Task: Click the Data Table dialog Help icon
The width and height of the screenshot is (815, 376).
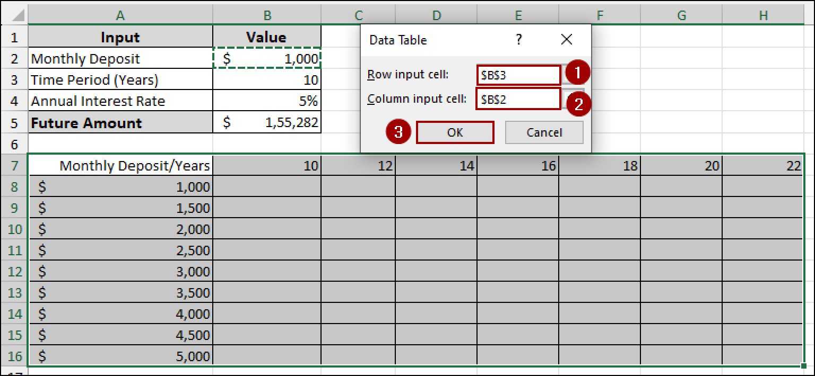Action: [x=519, y=39]
